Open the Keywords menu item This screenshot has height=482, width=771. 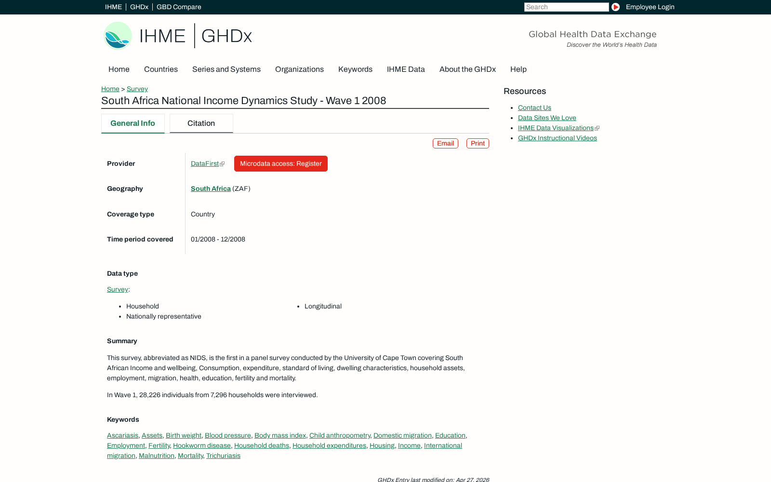click(x=355, y=69)
